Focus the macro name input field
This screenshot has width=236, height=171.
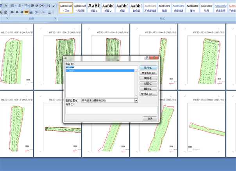(x=102, y=67)
